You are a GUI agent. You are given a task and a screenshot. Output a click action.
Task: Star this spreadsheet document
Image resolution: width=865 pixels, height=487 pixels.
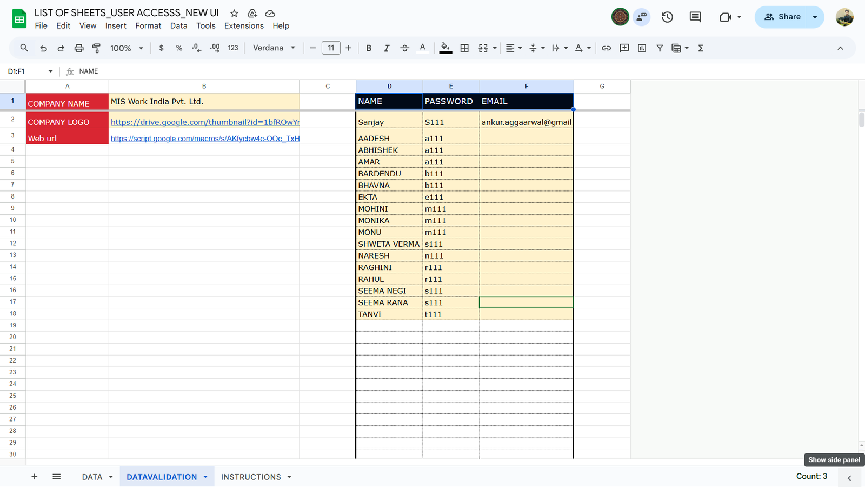pos(234,13)
